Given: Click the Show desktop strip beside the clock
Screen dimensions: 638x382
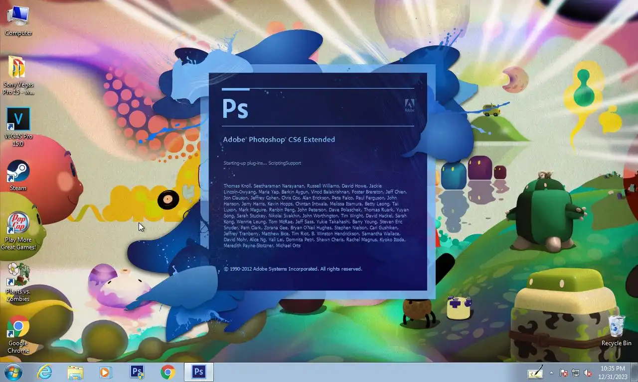Looking at the screenshot, I should click(x=634, y=372).
